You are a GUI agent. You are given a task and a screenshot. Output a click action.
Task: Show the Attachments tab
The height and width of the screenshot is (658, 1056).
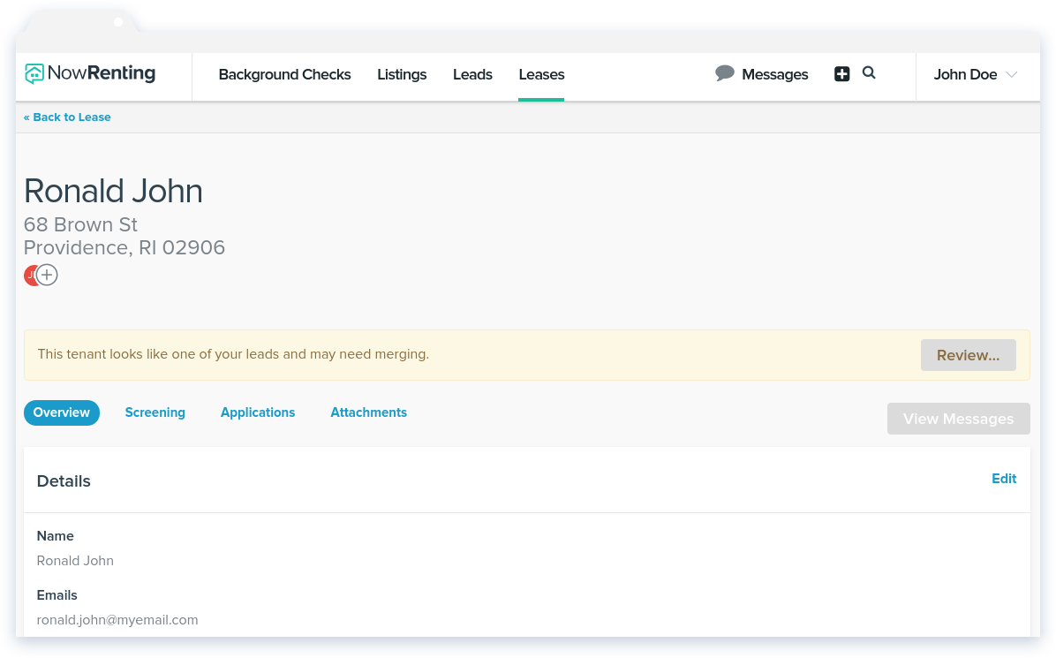pos(369,412)
